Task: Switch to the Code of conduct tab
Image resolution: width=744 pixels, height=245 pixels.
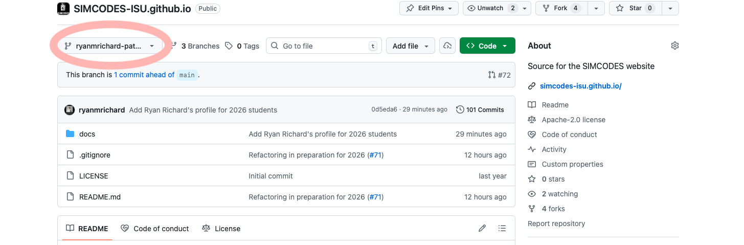Action: coord(155,229)
